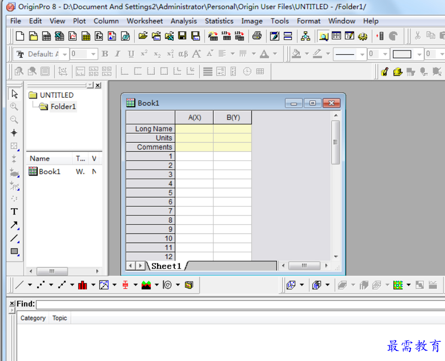Screen dimensions: 445x361
Task: Open the Plot menu
Action: pos(79,21)
